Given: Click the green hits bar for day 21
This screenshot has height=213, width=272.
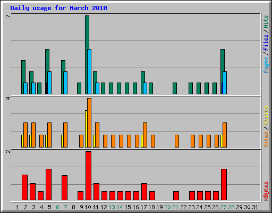Looking at the screenshot, I should pos(175,88).
